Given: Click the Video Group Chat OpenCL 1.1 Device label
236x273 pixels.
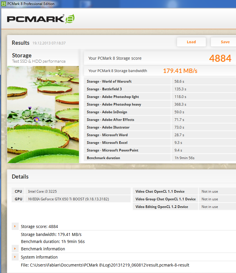Looking at the screenshot, I should 165,199.
